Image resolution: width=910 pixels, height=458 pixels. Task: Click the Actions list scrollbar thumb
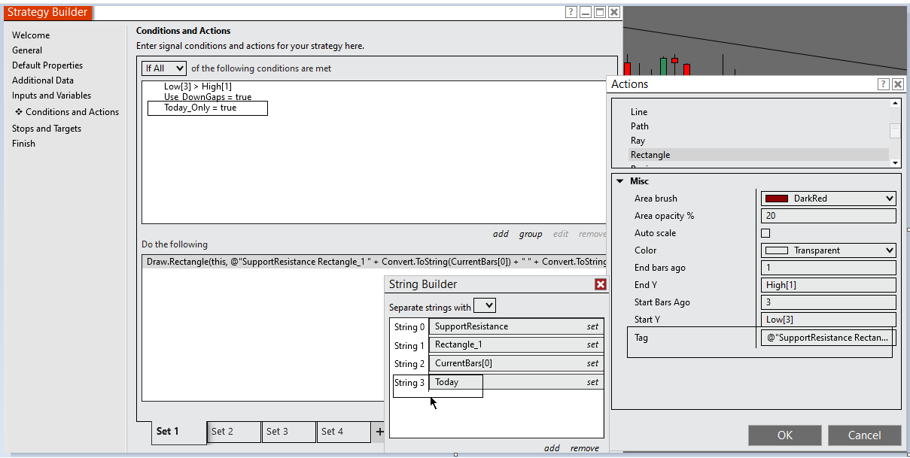(x=895, y=131)
